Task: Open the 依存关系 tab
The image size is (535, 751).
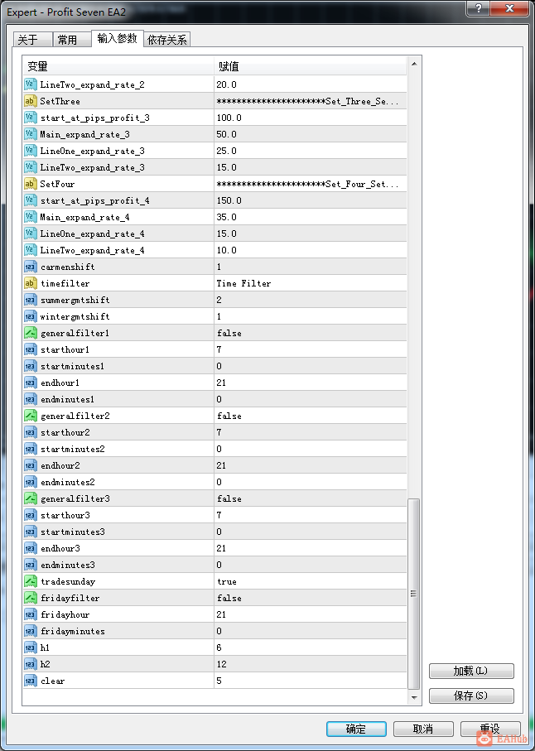Action: pos(167,40)
